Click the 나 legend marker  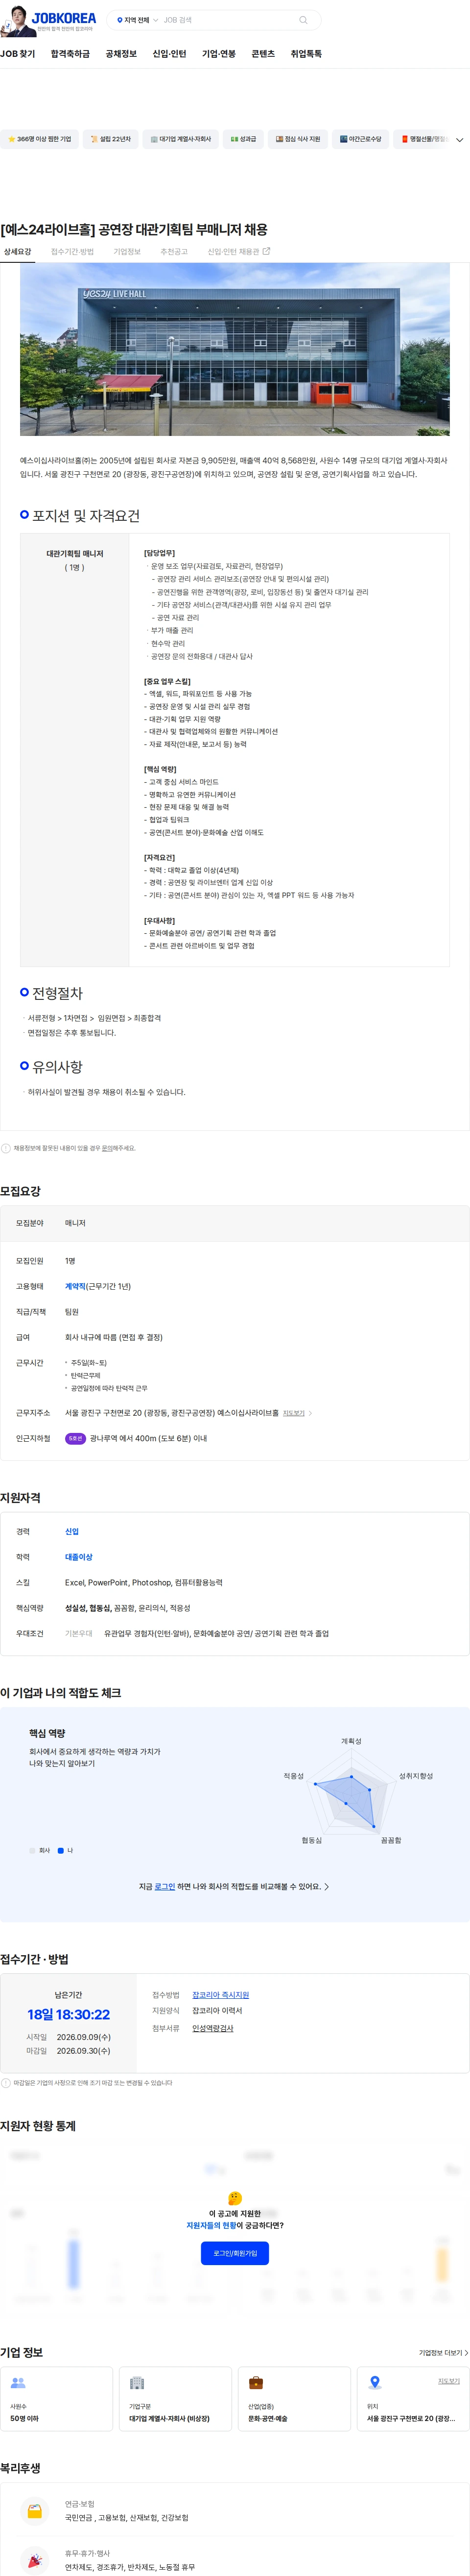point(61,1850)
